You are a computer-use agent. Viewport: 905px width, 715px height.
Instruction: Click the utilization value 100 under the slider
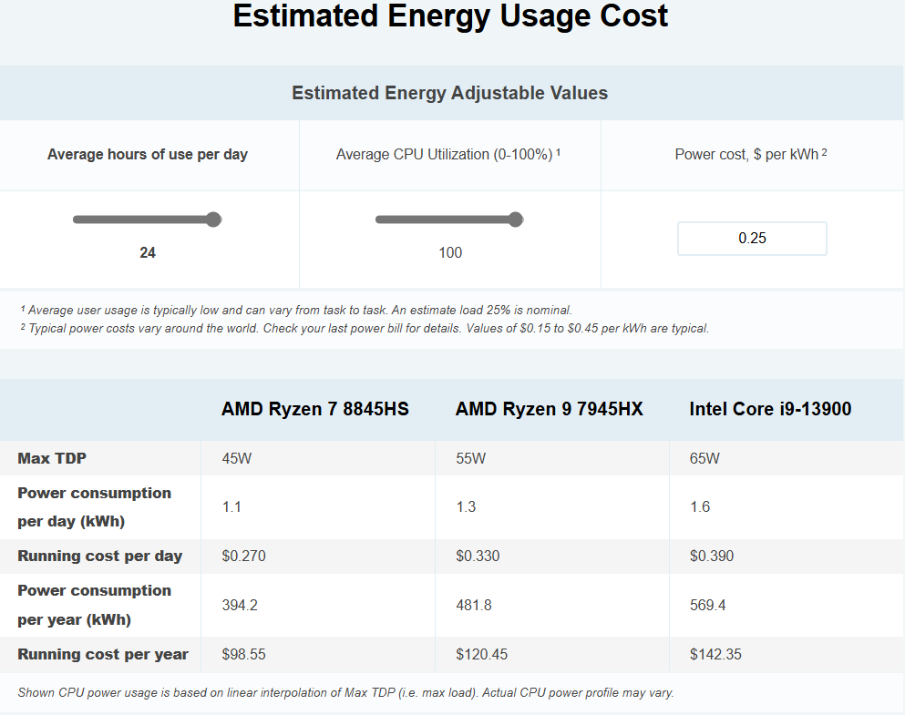point(450,252)
